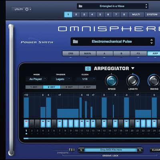Toggle arpeggiator step 6 button
160x160 pixels.
pos(54,124)
